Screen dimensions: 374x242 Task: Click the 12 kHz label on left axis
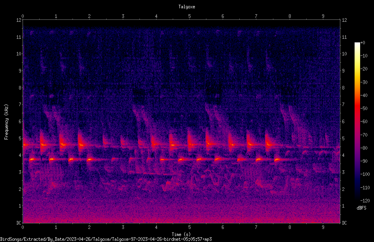[19, 20]
